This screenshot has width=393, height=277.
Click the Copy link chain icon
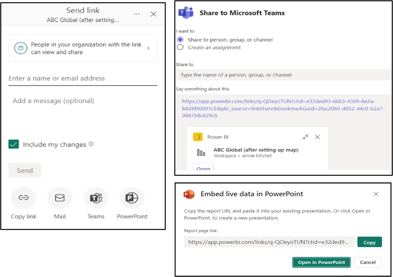23,198
